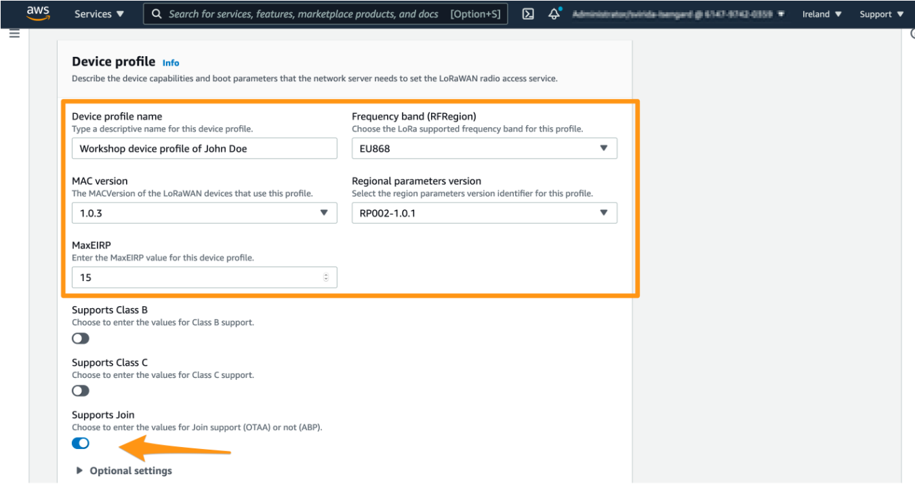
Task: Edit the Device profile name field
Action: tap(204, 148)
